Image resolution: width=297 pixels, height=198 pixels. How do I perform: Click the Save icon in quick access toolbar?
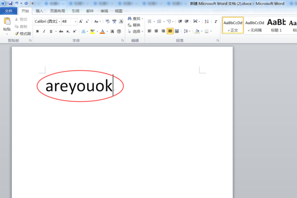tap(10, 3)
